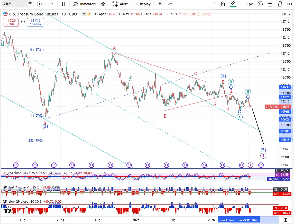Select the Fibonacci 0 (127'21) level label
This screenshot has height=224, width=294.
pyautogui.click(x=37, y=50)
